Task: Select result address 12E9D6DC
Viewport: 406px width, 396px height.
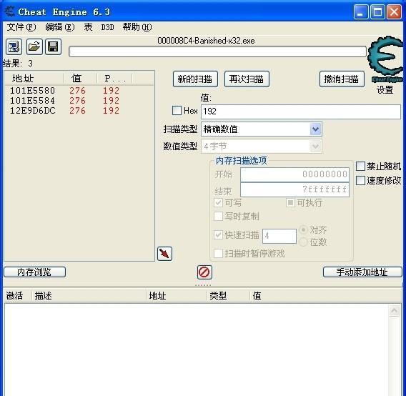Action: (32, 111)
